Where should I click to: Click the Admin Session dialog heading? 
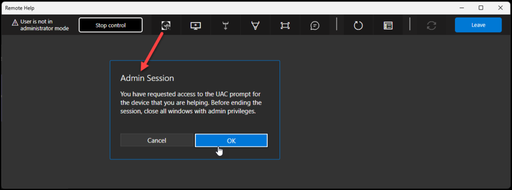[147, 78]
